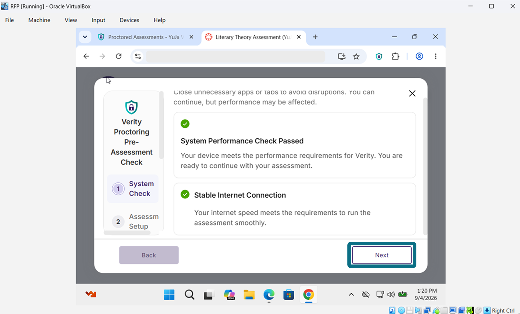Click the Back button in the dialog
Image resolution: width=520 pixels, height=314 pixels.
point(149,255)
